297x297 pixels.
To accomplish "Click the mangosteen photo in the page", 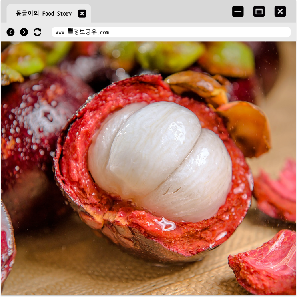I will point(149,168).
